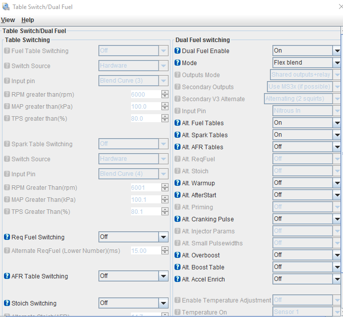
Task: Click the Spark Table Switching dropdown
Action: (133, 144)
